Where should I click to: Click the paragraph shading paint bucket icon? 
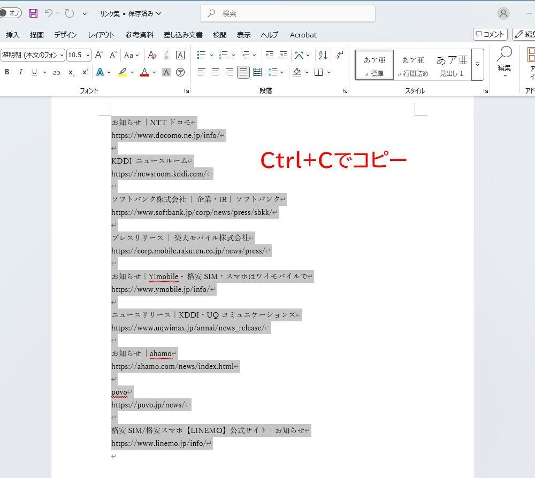click(x=297, y=72)
